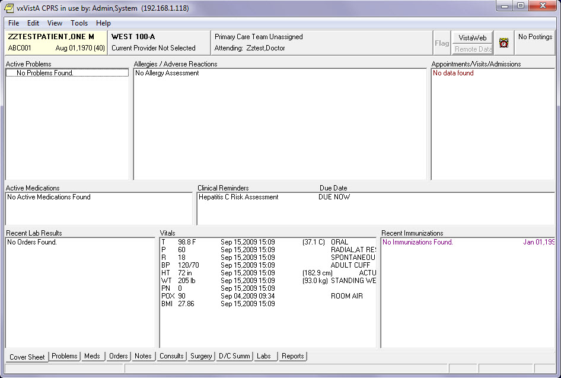The width and height of the screenshot is (561, 378).
Task: Open the Tools menu
Action: click(x=79, y=23)
